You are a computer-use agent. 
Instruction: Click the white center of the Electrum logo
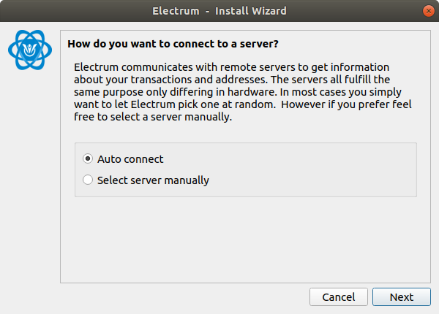pos(30,50)
